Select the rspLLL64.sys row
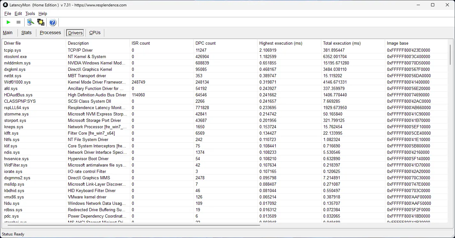455x238 pixels. pyautogui.click(x=225, y=108)
